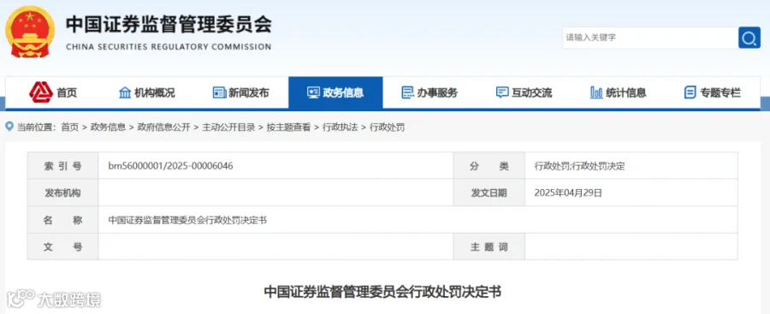This screenshot has width=770, height=314.
Task: Focus the 请输入关键字 search field
Action: tap(649, 38)
